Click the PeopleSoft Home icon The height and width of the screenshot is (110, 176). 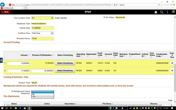pyautogui.click(x=156, y=12)
